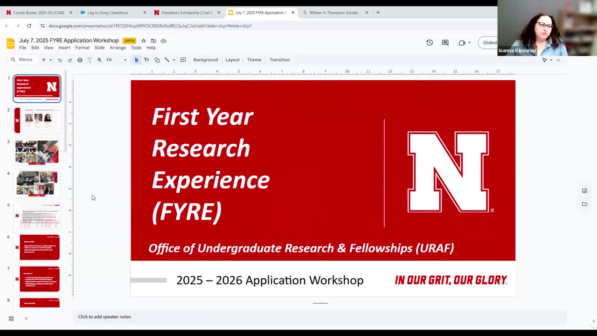This screenshot has width=597, height=336.
Task: Open the File menu
Action: click(22, 48)
